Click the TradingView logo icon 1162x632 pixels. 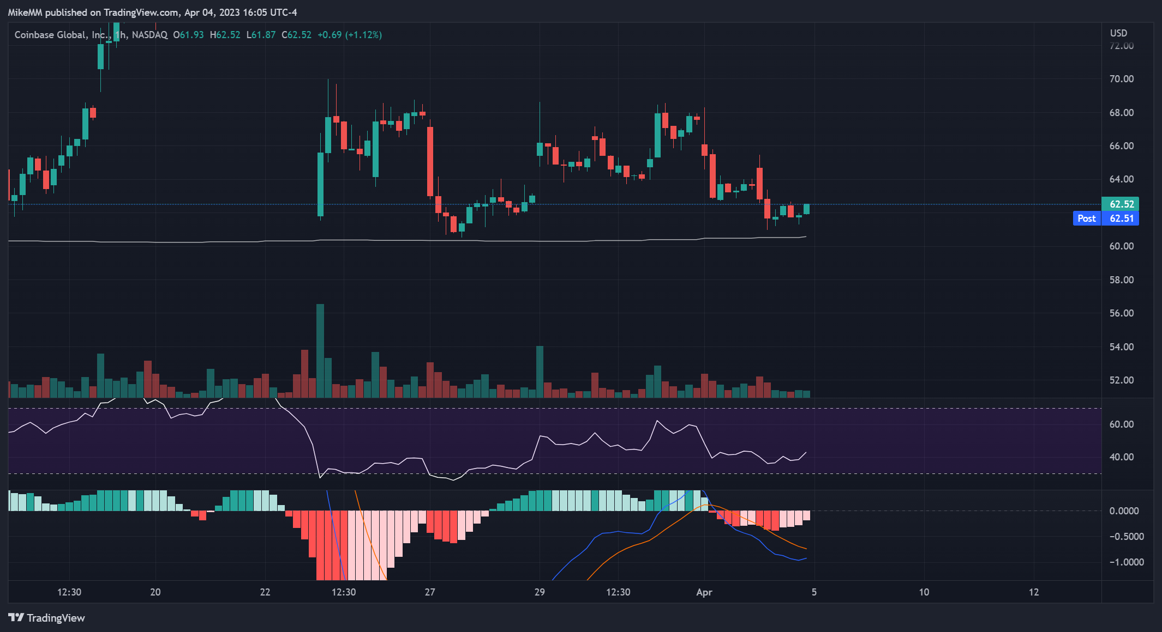coord(16,617)
